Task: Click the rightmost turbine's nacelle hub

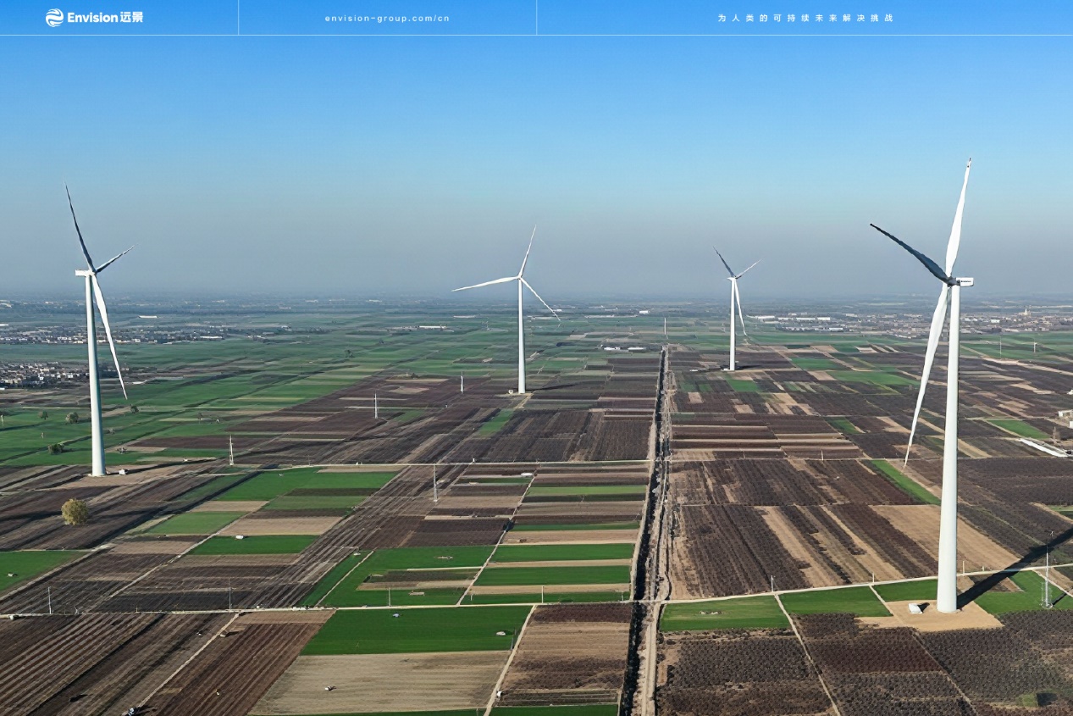Action: (x=952, y=280)
